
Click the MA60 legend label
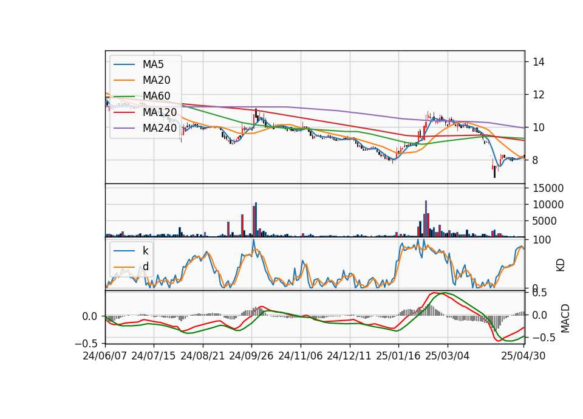point(157,97)
